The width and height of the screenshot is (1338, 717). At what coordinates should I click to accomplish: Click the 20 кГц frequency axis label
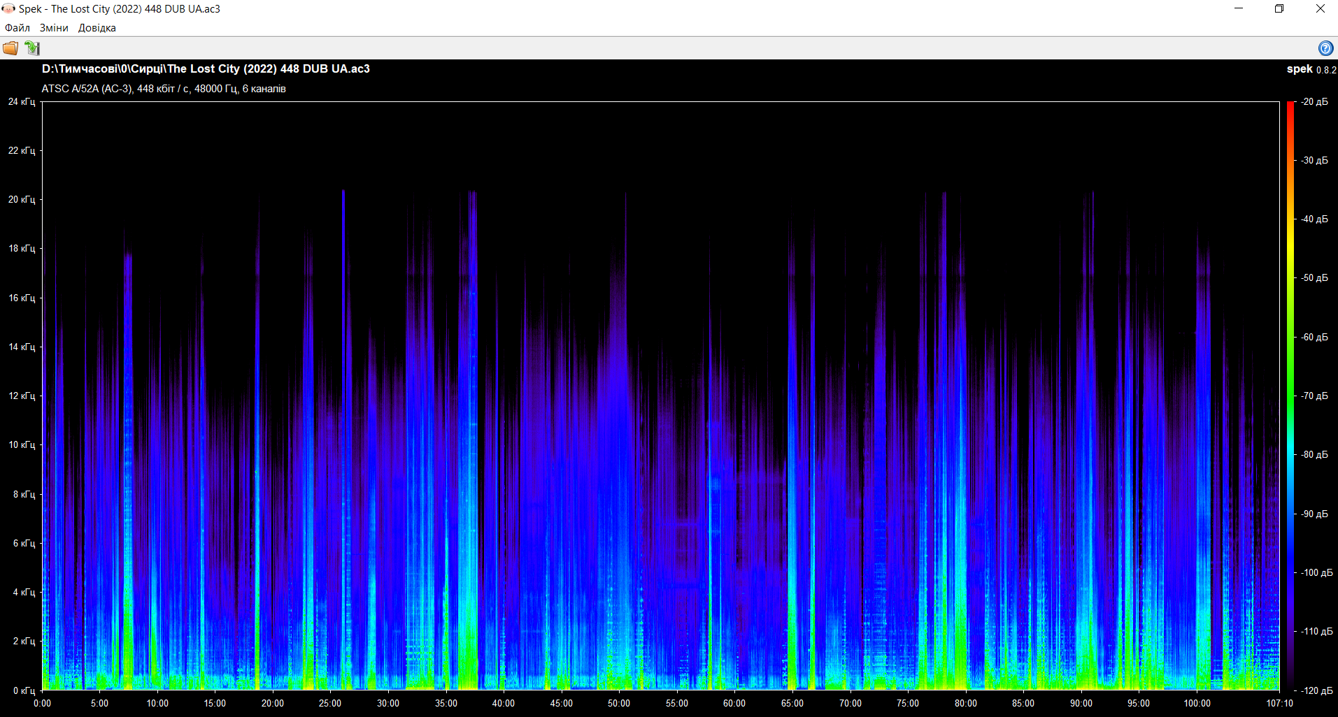click(x=22, y=199)
